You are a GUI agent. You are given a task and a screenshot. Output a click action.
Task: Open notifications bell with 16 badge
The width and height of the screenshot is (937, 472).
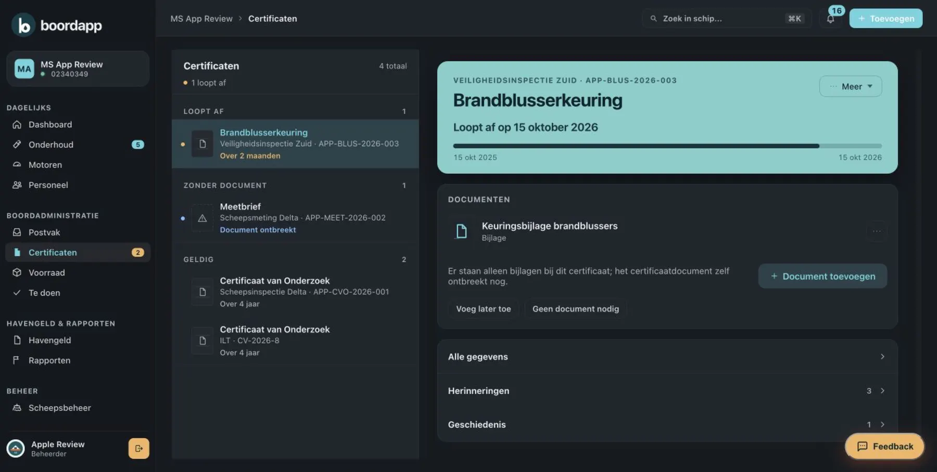(831, 19)
